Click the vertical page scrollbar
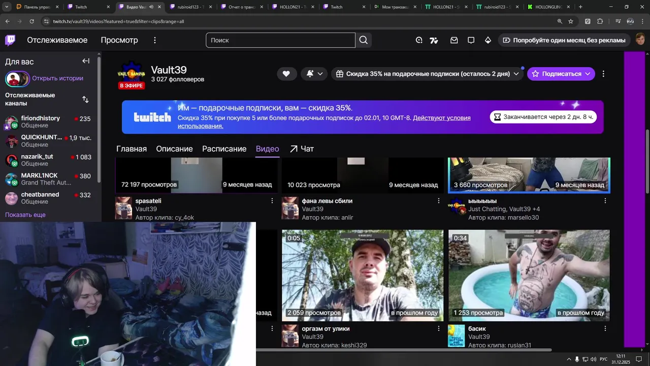The width and height of the screenshot is (650, 366). 647,162
